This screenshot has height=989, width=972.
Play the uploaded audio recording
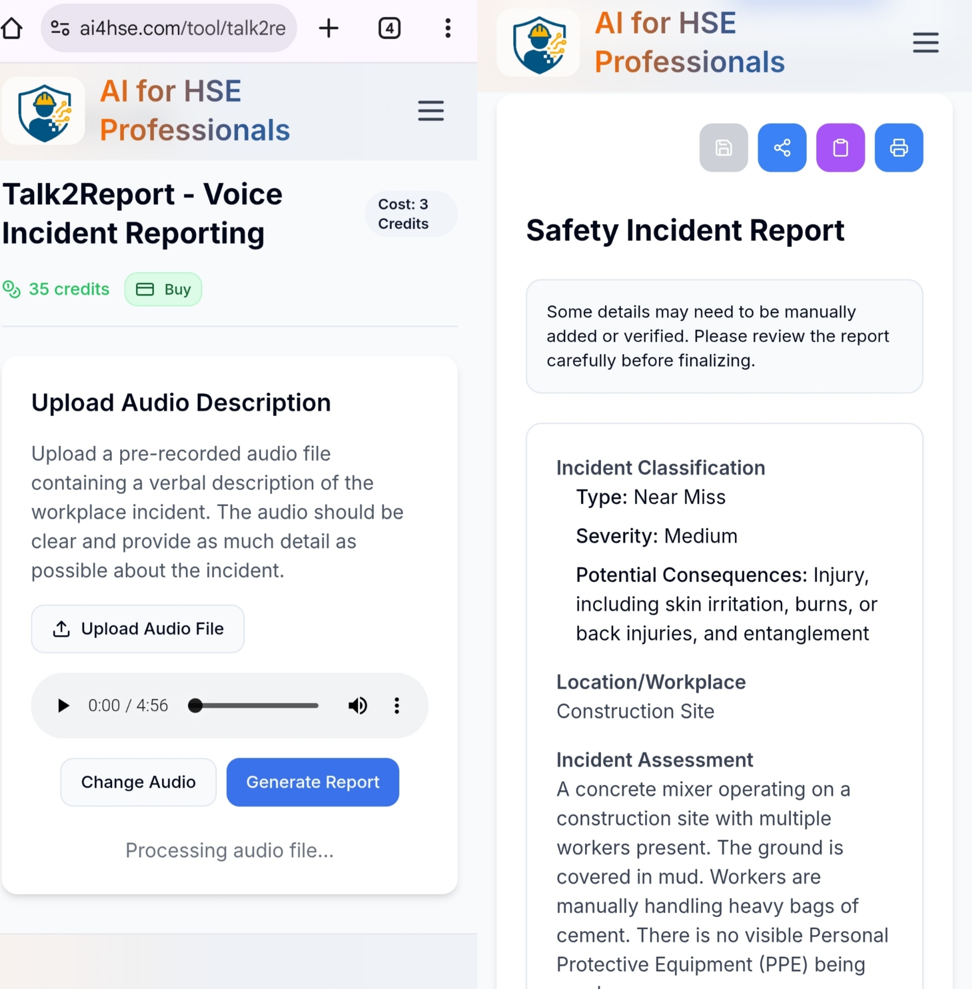coord(63,706)
